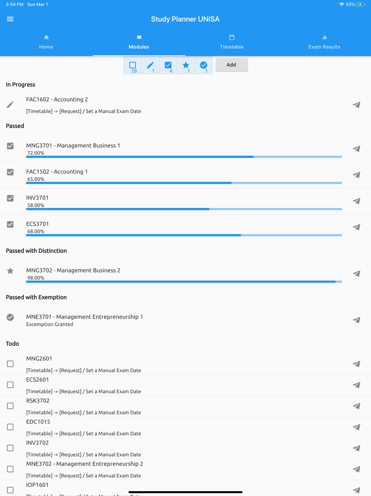Tap the home indicator bar
This screenshot has height=496, width=371.
(185, 492)
